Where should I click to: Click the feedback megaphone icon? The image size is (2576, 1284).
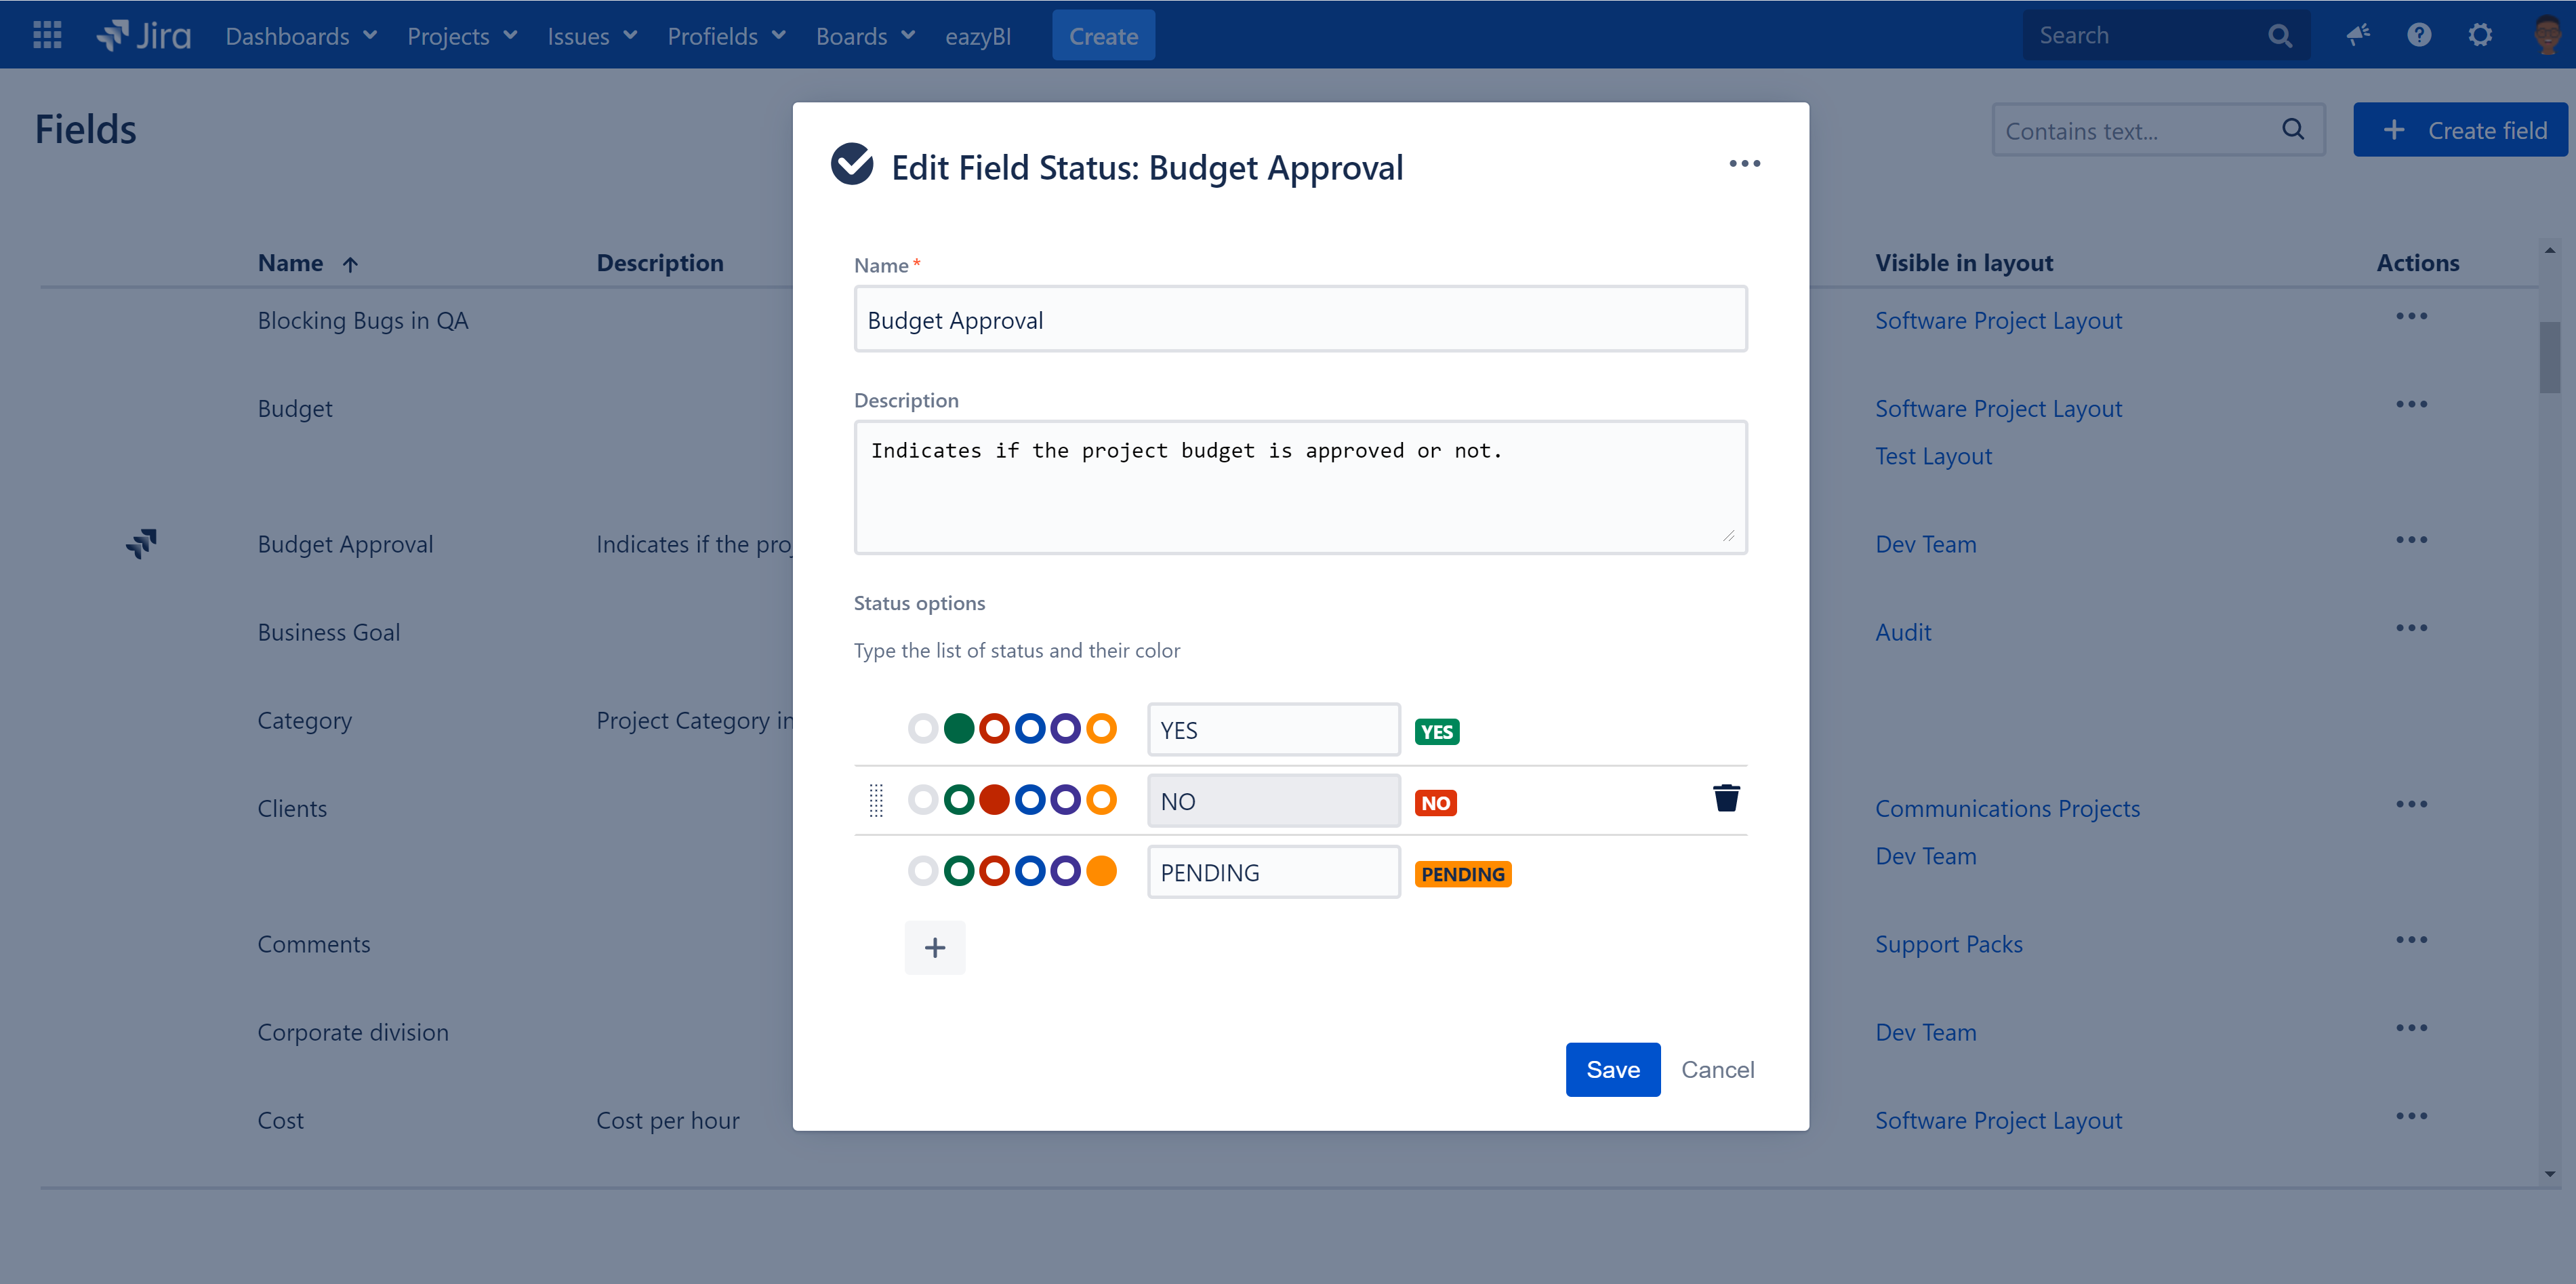coord(2359,35)
